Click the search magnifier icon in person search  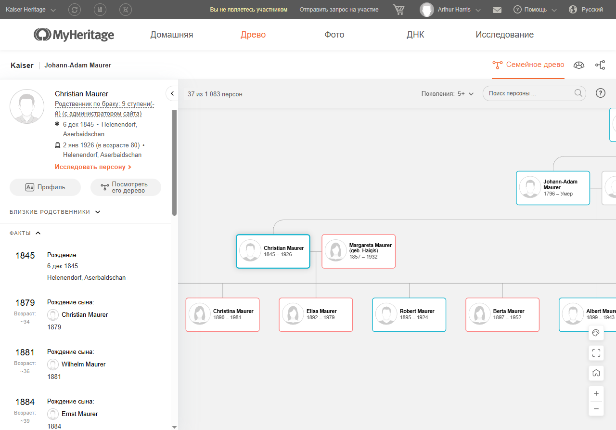(578, 93)
